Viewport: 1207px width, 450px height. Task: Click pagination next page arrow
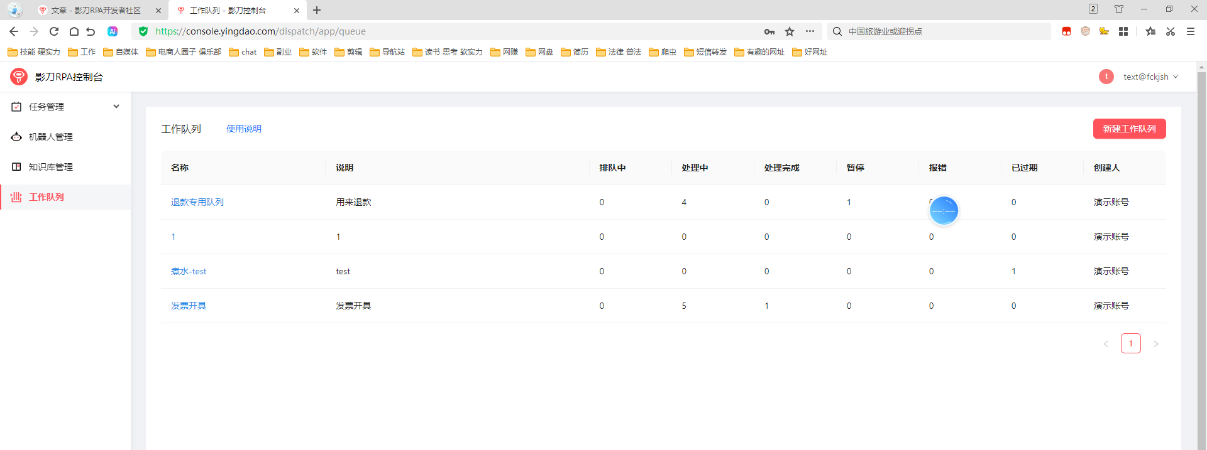[1155, 344]
